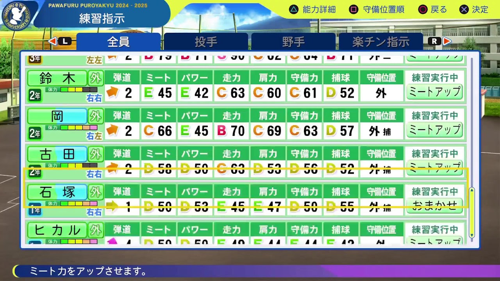This screenshot has width=500, height=281.
Task: Click 岡's orange trajectory arrow icon
Action: pos(112,130)
